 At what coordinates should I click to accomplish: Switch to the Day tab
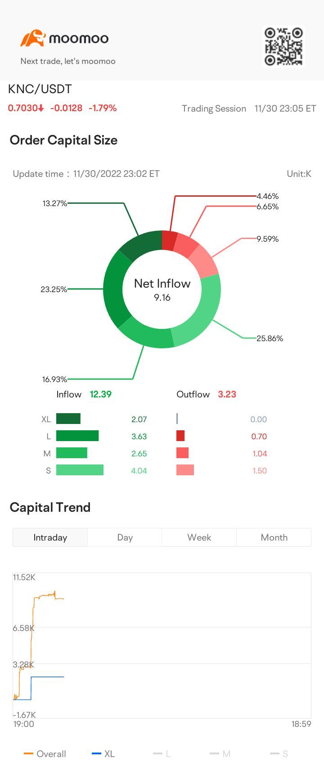(x=125, y=537)
